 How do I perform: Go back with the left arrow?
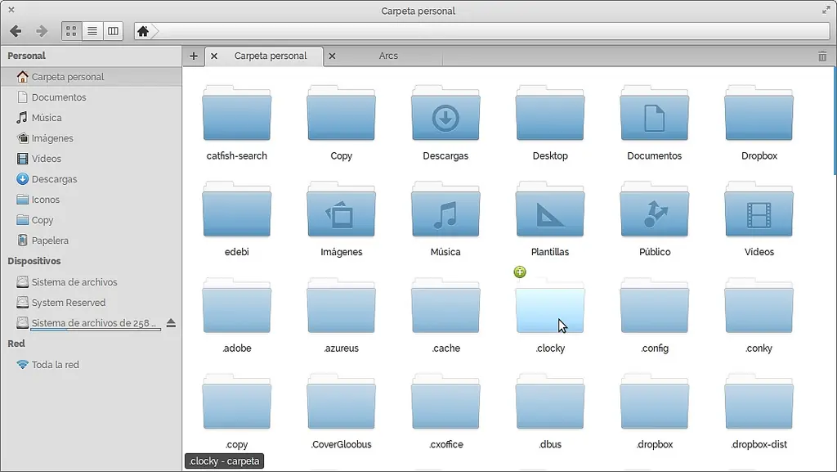click(x=16, y=32)
